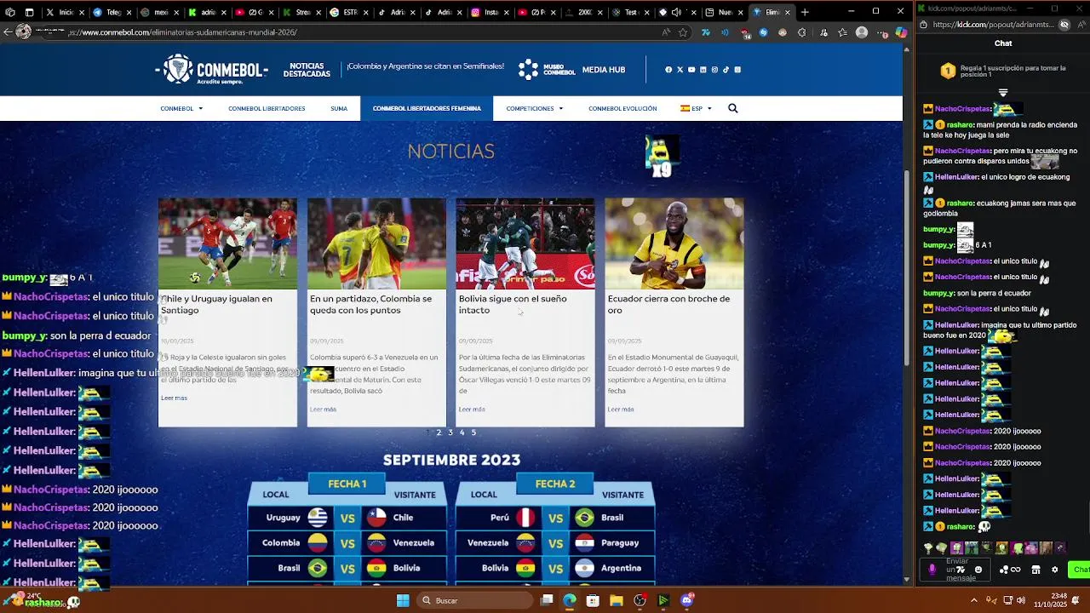Open the Copilot icon in Edge toolbar

pos(901,32)
